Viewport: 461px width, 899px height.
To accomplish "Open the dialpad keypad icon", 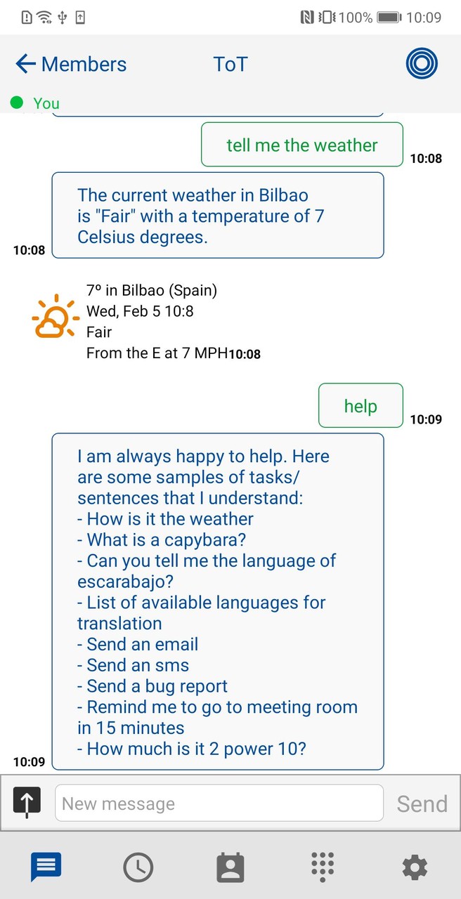I will [x=322, y=867].
